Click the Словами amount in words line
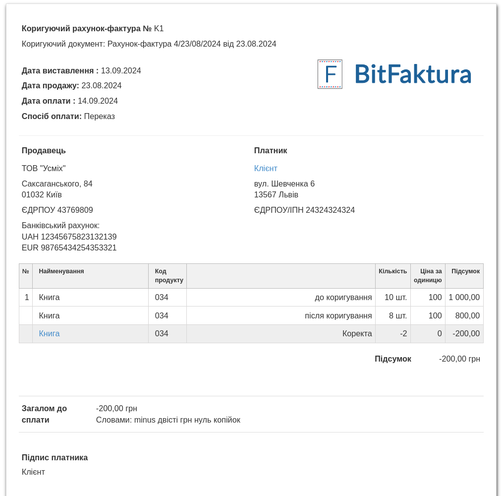 click(x=168, y=420)
